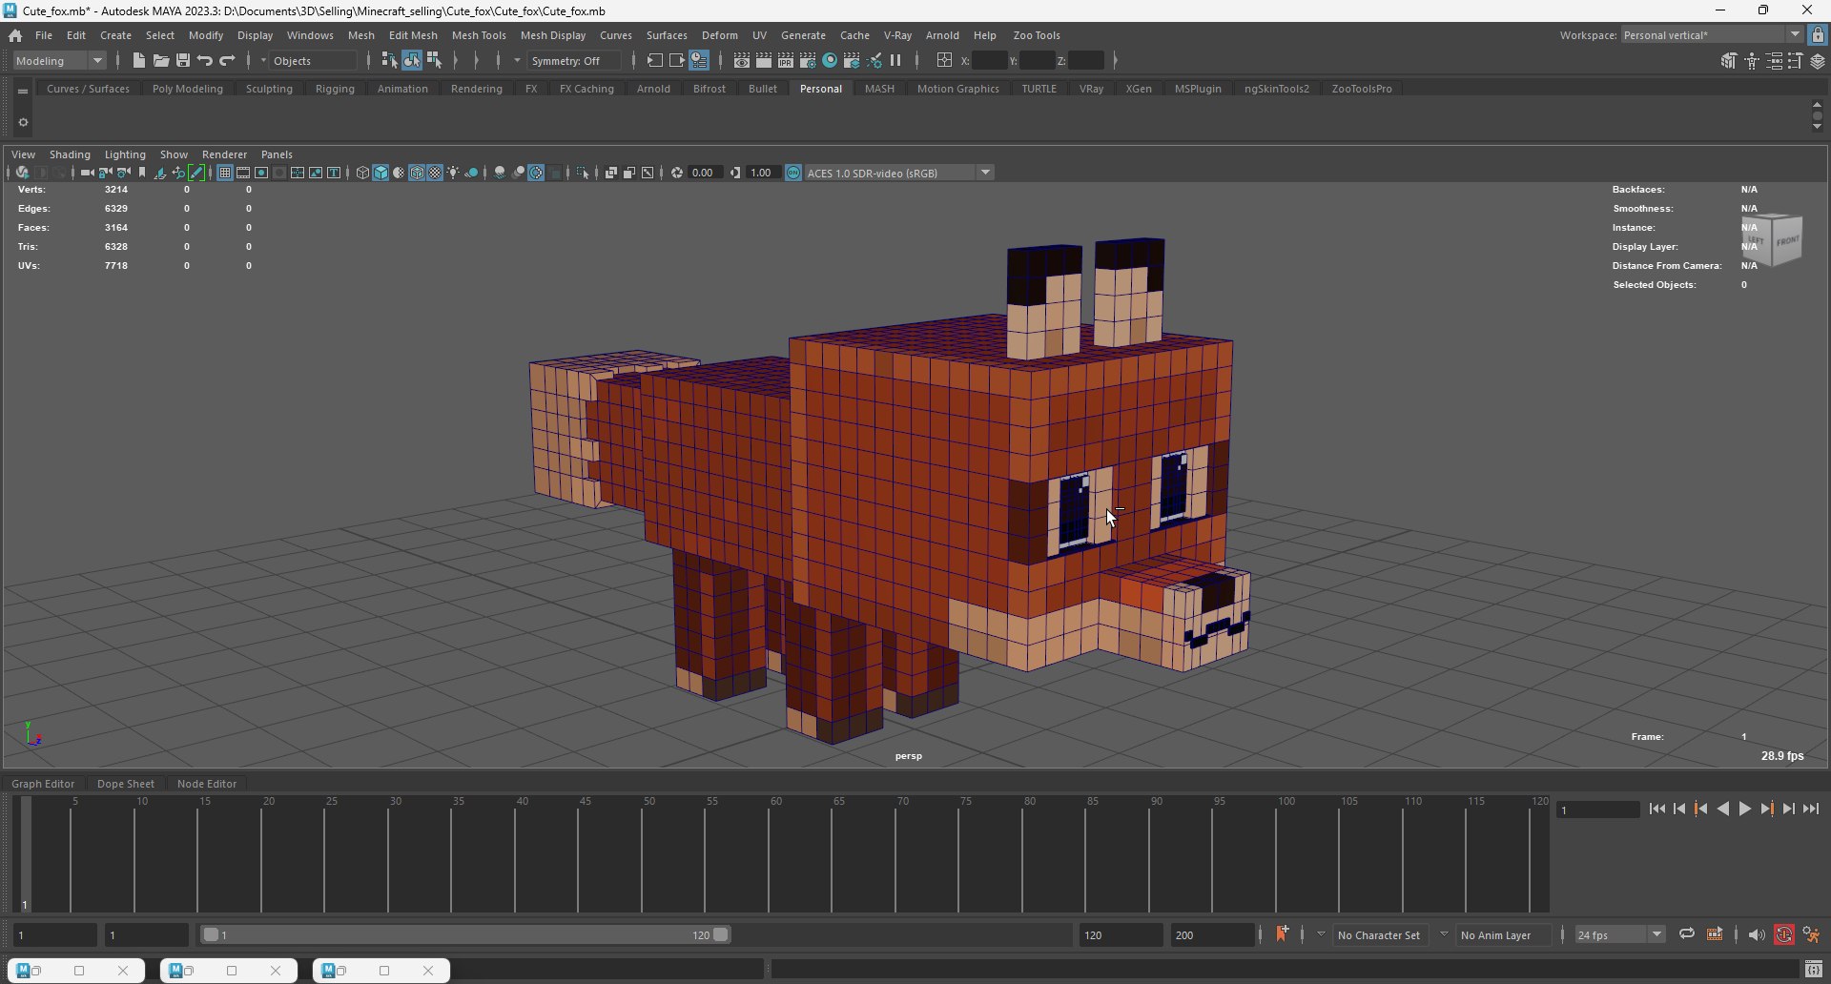Image resolution: width=1831 pixels, height=984 pixels.
Task: Click the FRONT face of view cube
Action: (x=1787, y=241)
